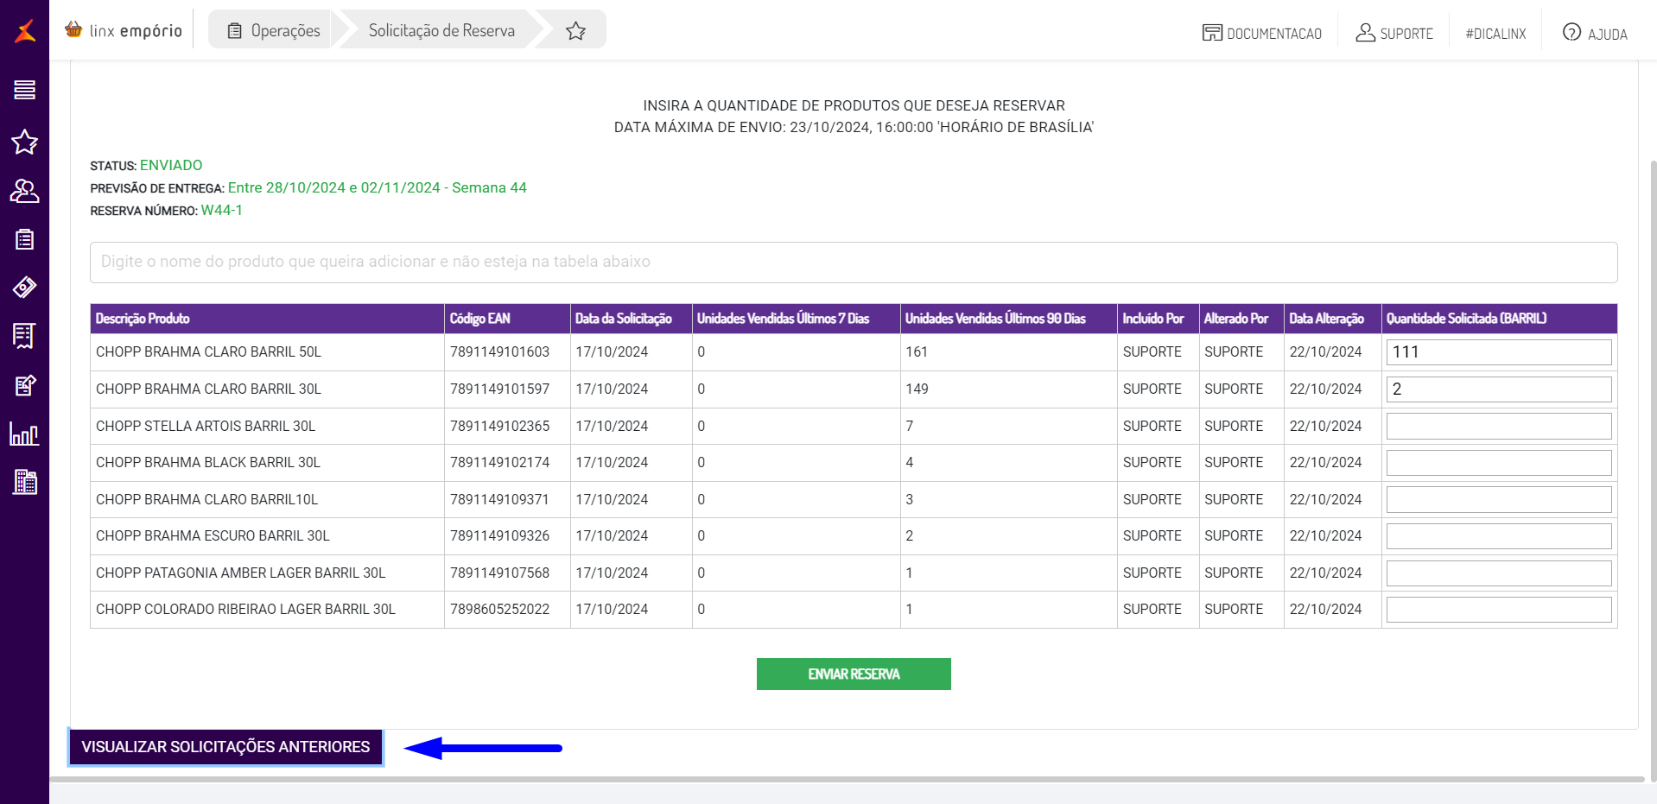Screen dimensions: 1657x804
Task: Open the building sidebar icon
Action: [25, 482]
